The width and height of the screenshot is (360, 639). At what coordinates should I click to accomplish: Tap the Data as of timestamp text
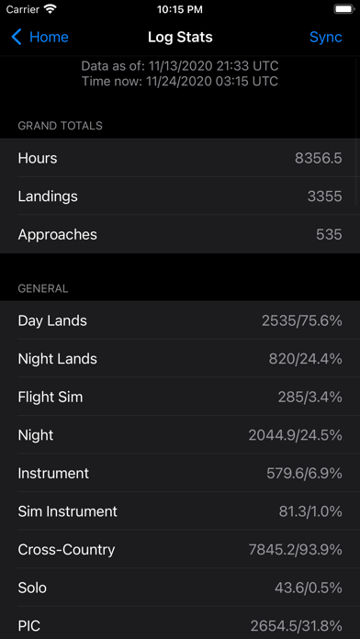pyautogui.click(x=180, y=65)
